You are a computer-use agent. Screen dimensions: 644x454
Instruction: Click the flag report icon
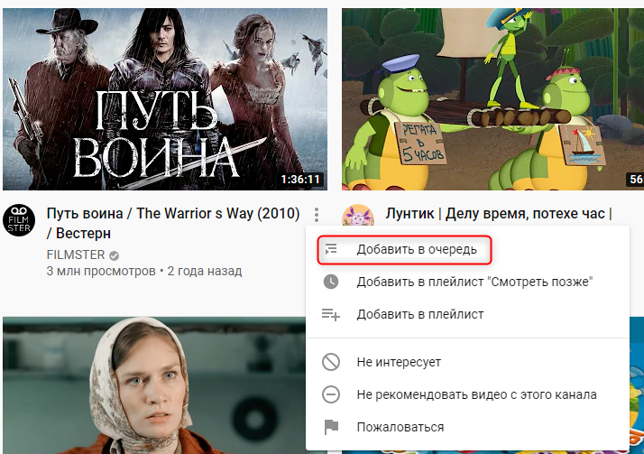click(x=331, y=427)
